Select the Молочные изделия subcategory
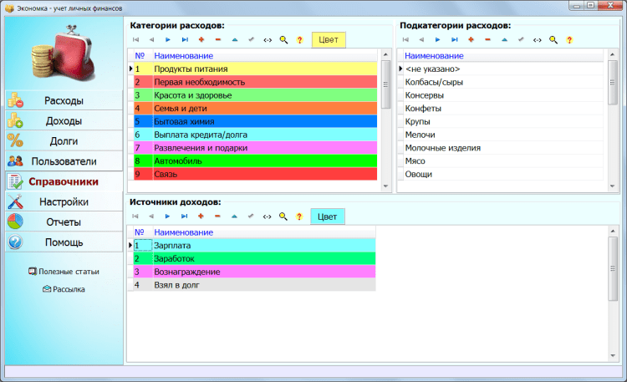 coord(503,148)
